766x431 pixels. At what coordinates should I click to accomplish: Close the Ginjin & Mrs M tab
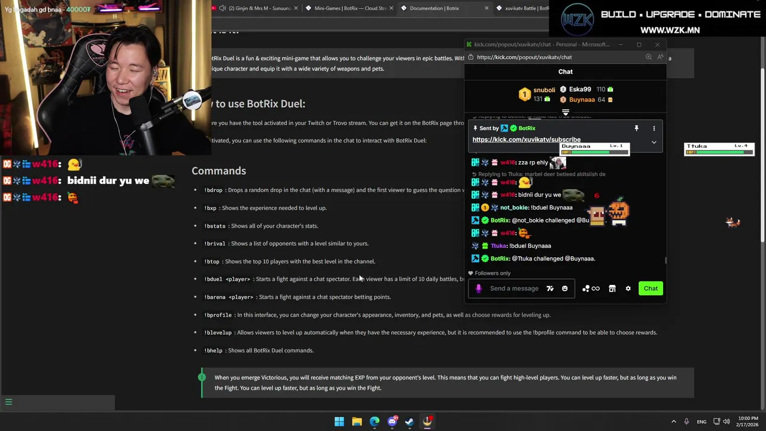click(296, 8)
